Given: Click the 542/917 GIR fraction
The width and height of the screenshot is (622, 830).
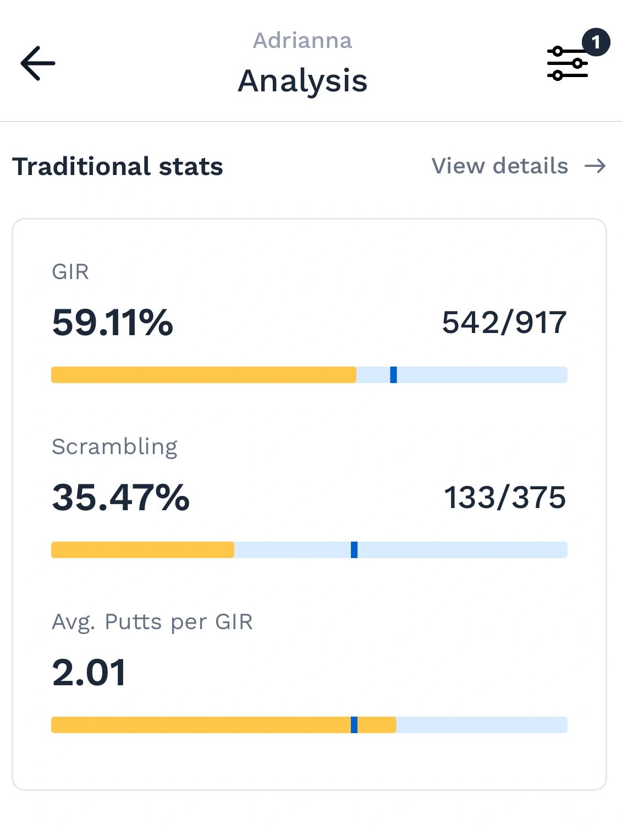Looking at the screenshot, I should [504, 322].
